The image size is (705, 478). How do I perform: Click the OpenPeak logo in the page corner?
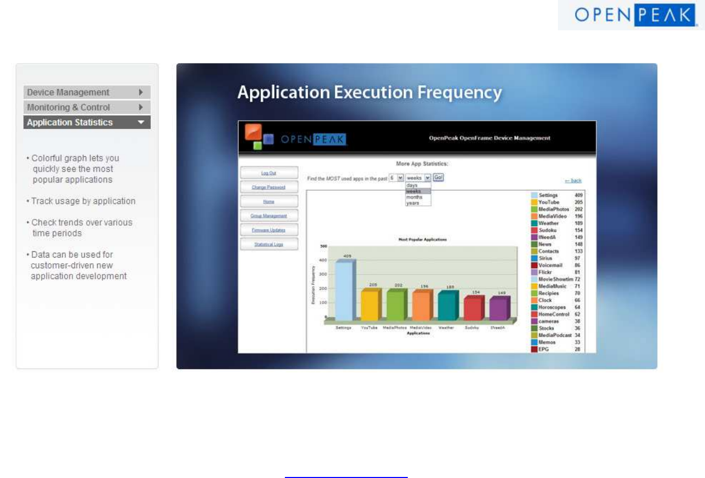pyautogui.click(x=635, y=15)
